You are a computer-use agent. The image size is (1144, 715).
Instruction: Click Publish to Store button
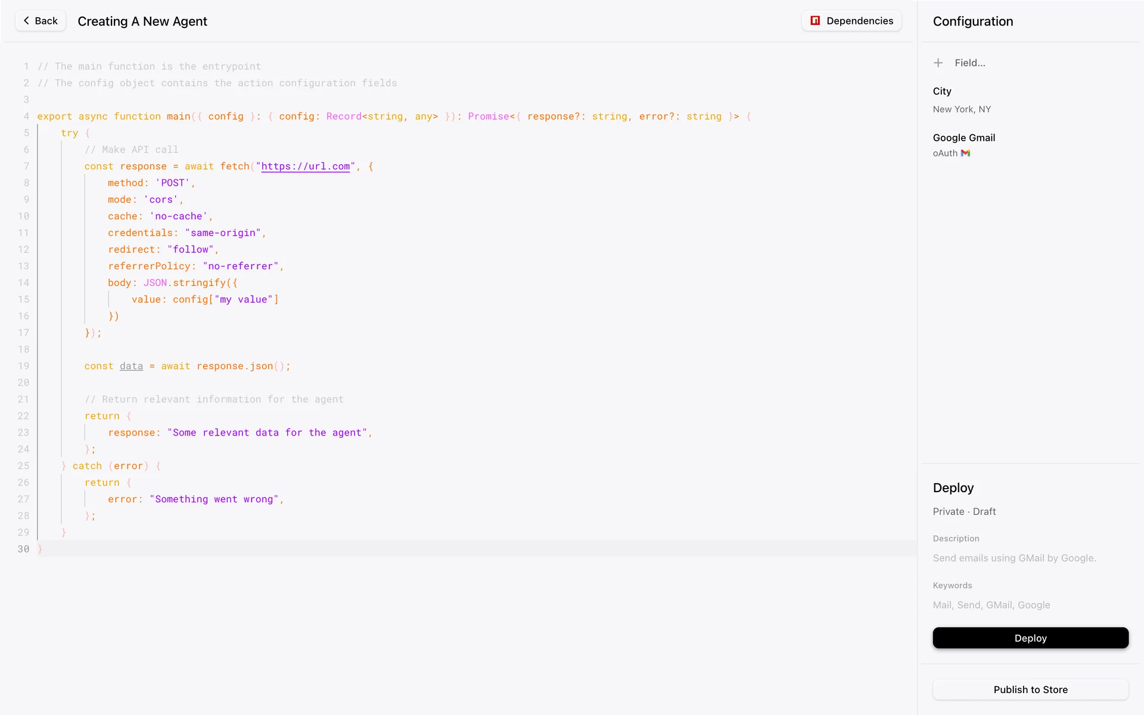(x=1030, y=689)
